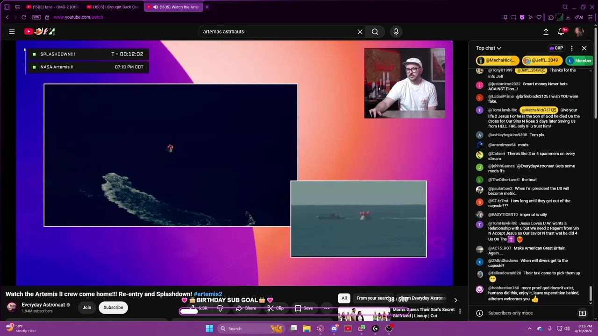Viewport: 598px width, 336px height.
Task: Open browser easy setup sliders icon
Action: point(591,17)
